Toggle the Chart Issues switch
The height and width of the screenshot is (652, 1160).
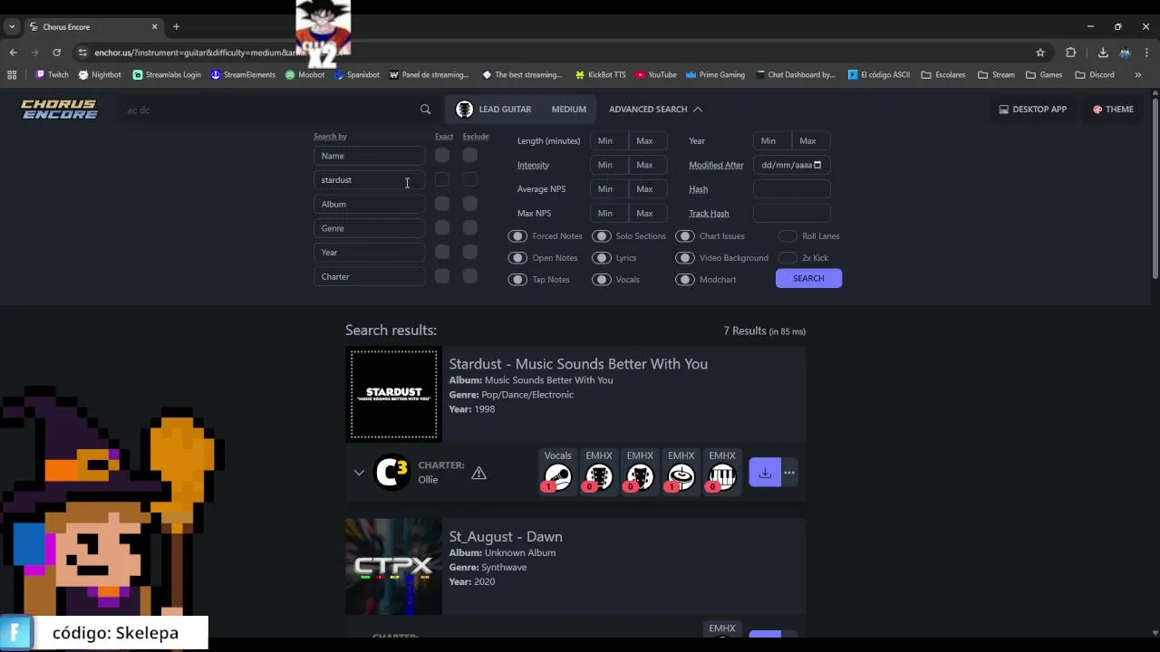pos(685,236)
